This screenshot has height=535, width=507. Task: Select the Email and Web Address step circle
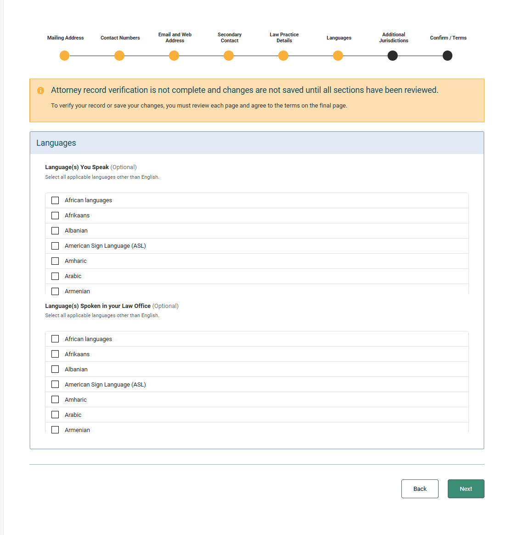174,56
